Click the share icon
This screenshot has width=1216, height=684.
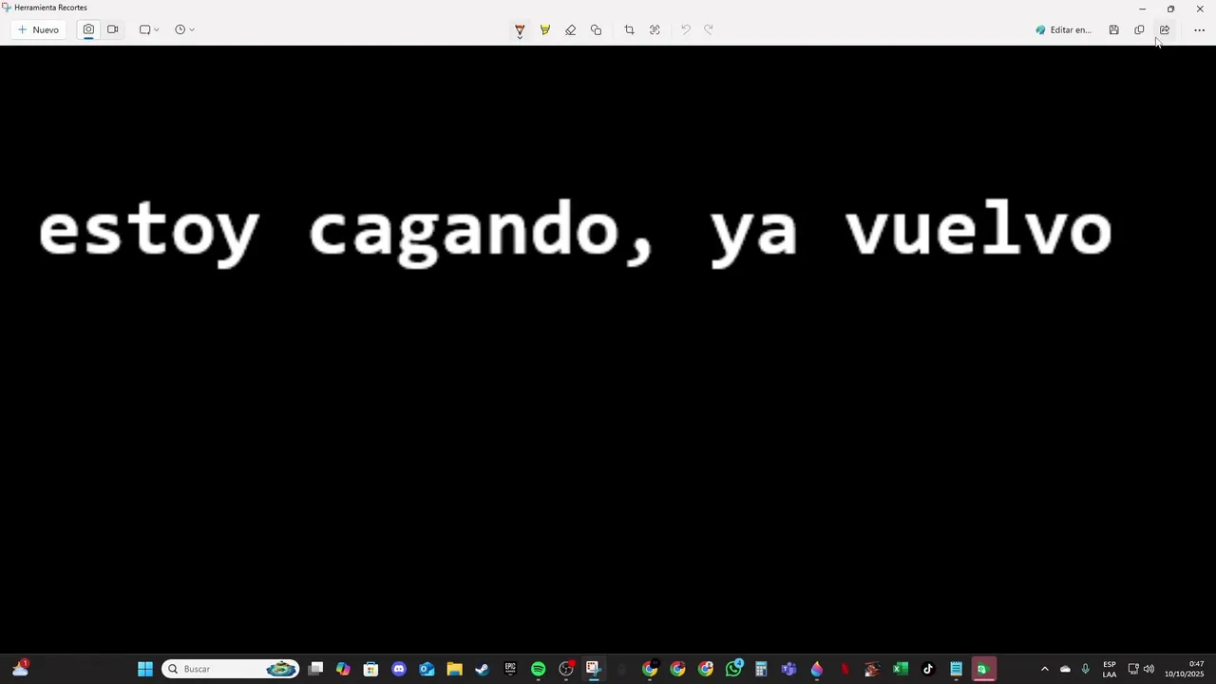pos(1165,29)
